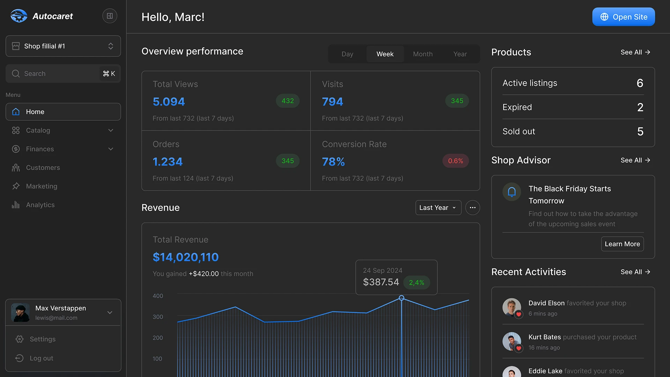Click inside the Search input field
The image size is (670, 377).
pos(52,74)
